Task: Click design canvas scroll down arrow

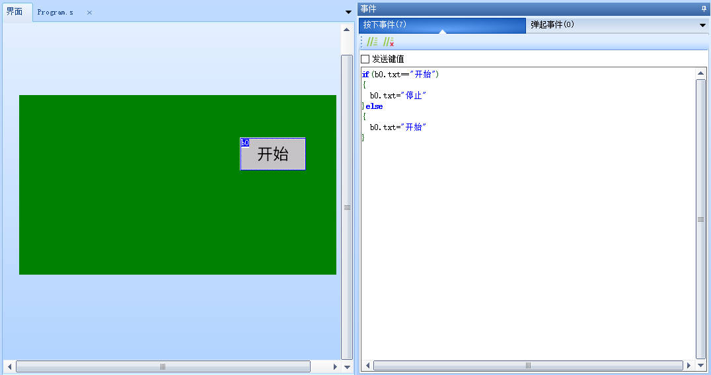Action: point(347,366)
